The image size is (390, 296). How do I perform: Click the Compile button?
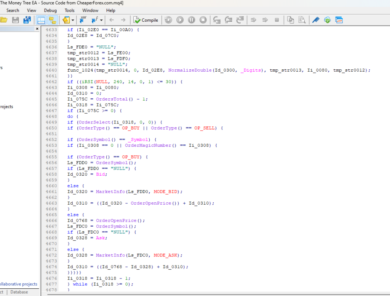(x=146, y=20)
